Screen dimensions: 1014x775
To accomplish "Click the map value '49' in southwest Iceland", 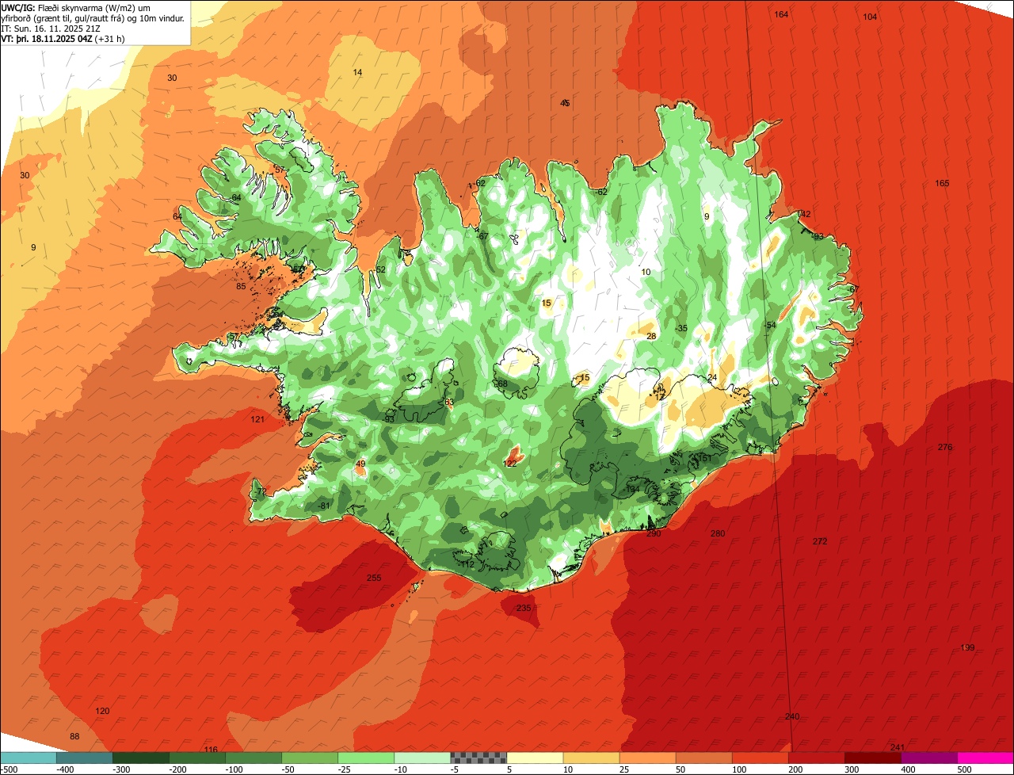I will (360, 464).
